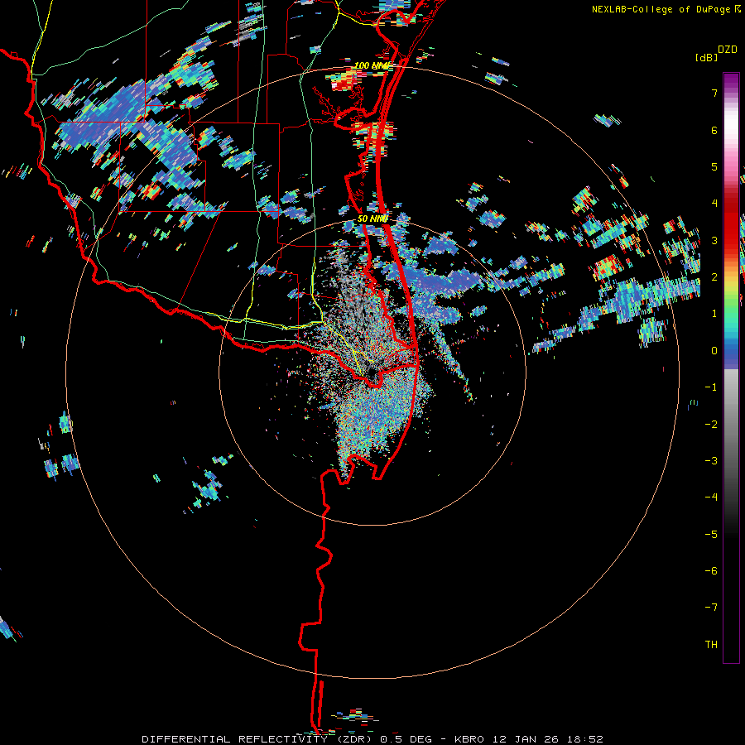
Task: Click the "7" value on the color scale
Action: pos(714,93)
